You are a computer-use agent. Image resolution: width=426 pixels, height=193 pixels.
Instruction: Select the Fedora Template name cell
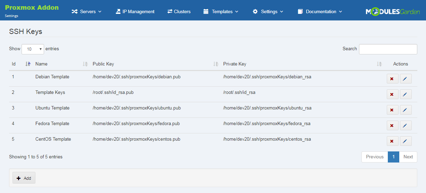coord(52,123)
